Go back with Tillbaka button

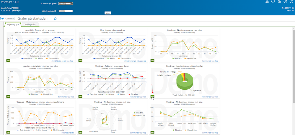(10, 19)
